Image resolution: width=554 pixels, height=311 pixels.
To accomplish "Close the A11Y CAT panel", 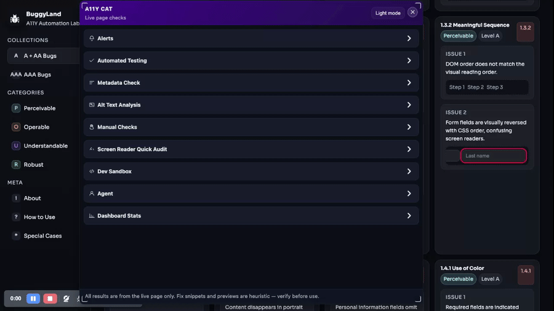I will [x=412, y=12].
